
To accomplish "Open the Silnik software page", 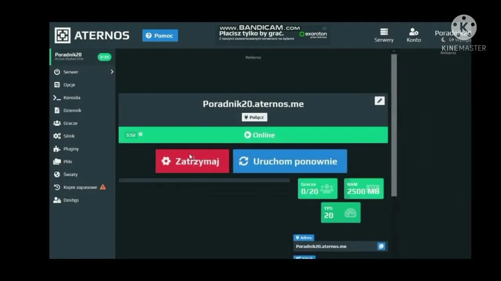I will coord(83,136).
